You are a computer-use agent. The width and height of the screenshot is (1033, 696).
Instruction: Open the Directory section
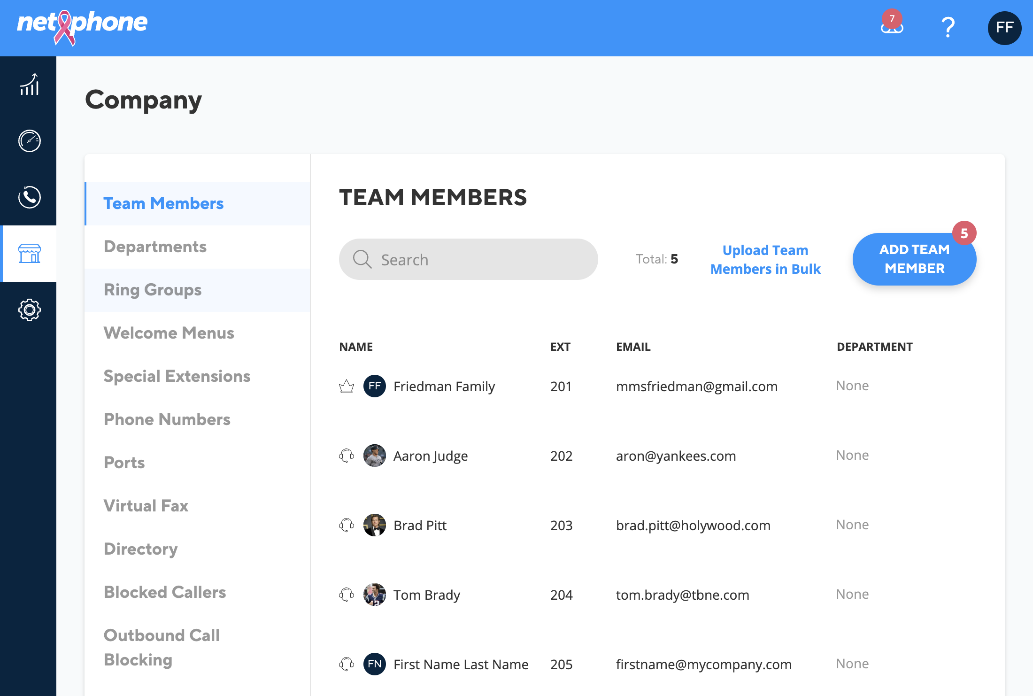[x=197, y=549]
